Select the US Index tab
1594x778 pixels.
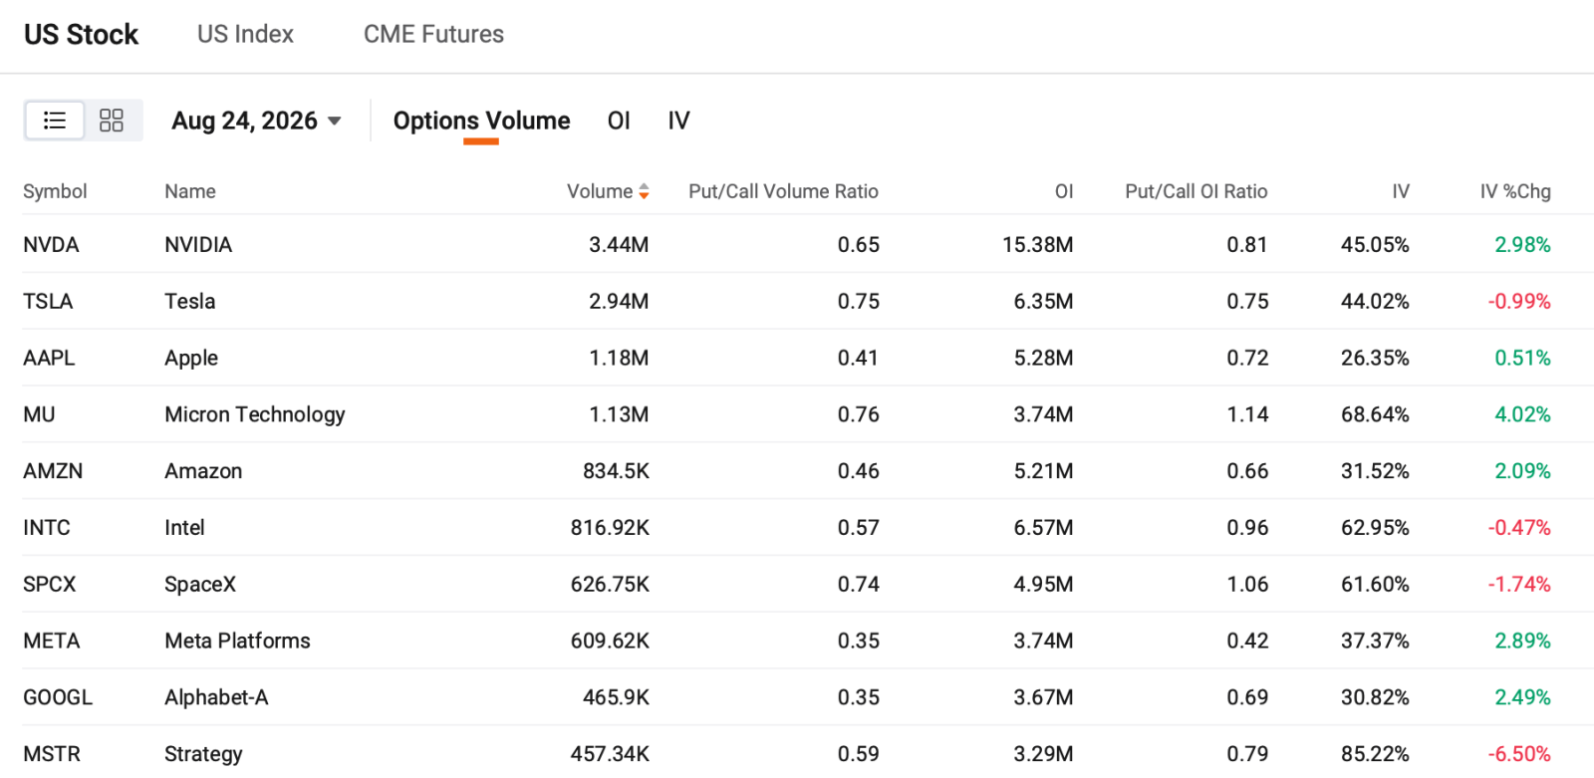(245, 34)
